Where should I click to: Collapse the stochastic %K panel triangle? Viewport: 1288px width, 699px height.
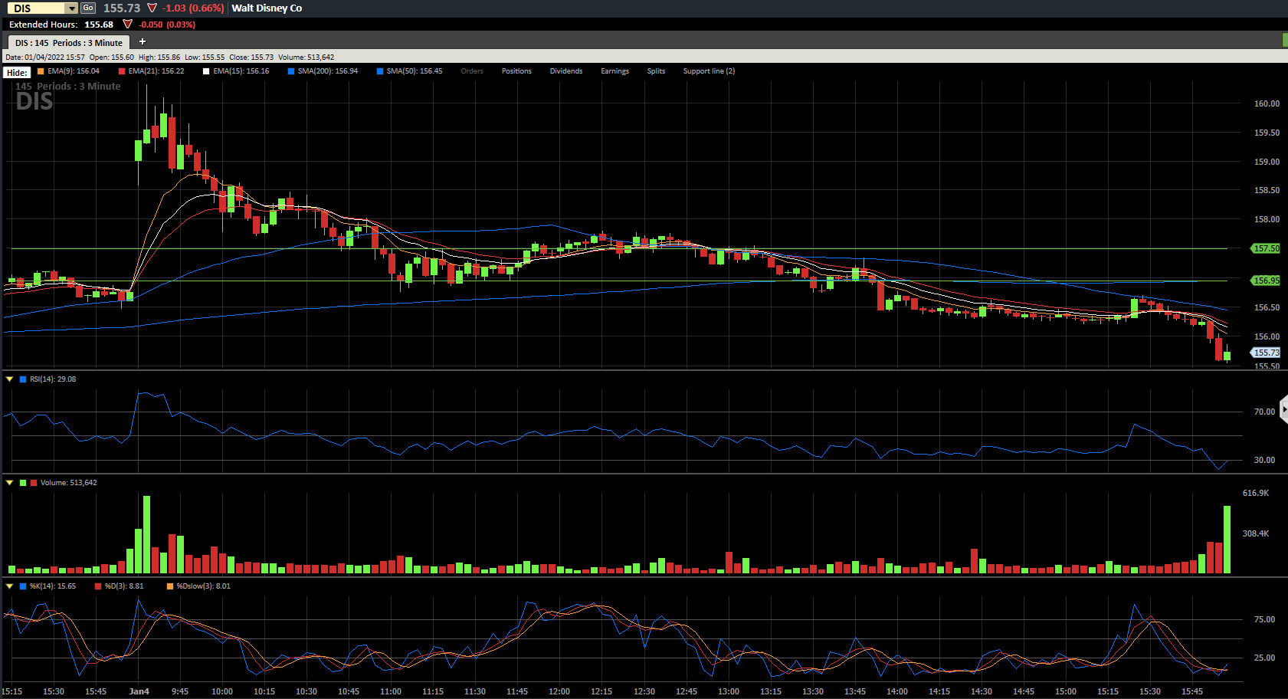pyautogui.click(x=10, y=586)
